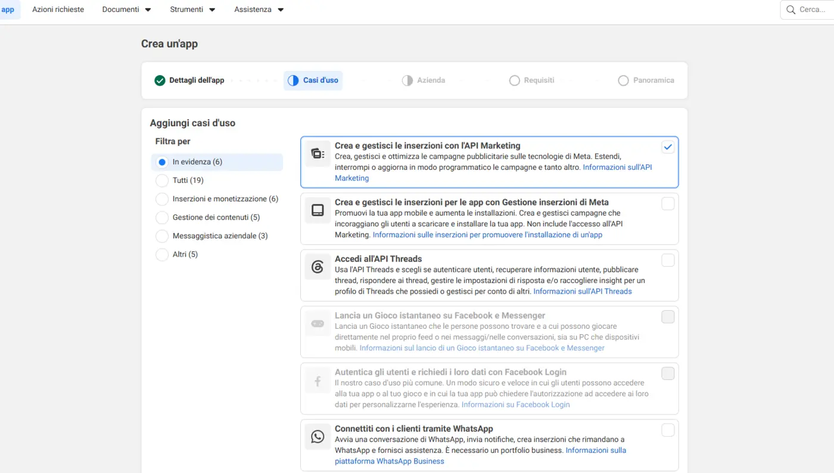Click the 'Connettiti con i clienti tramite WhatsApp' title

click(414, 428)
